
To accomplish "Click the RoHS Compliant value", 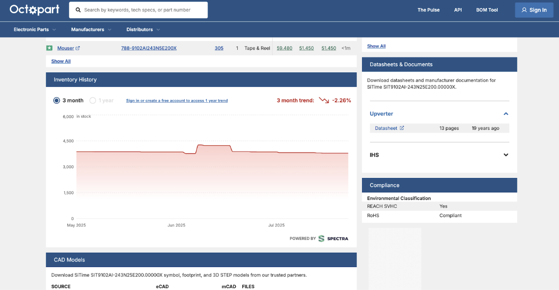I will [450, 215].
